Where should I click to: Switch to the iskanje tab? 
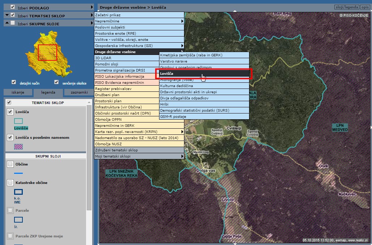coord(18,93)
